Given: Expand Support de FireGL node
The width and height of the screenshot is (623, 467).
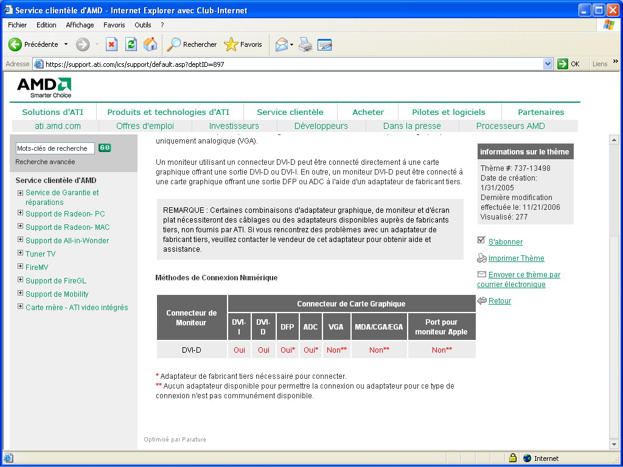Looking at the screenshot, I should pos(20,280).
